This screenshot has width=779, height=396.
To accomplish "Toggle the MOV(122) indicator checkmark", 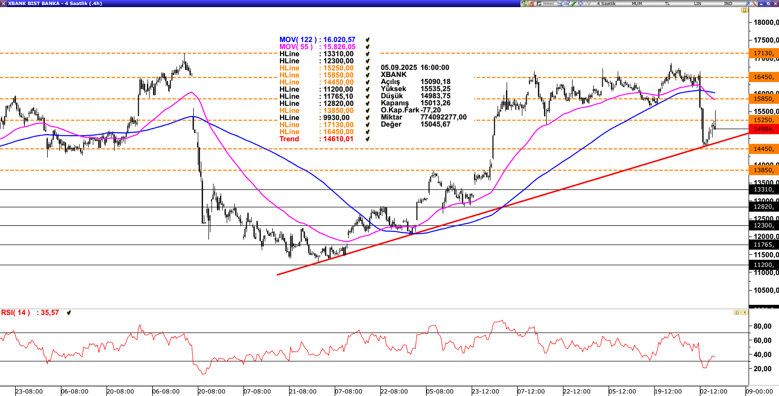I will coord(367,39).
